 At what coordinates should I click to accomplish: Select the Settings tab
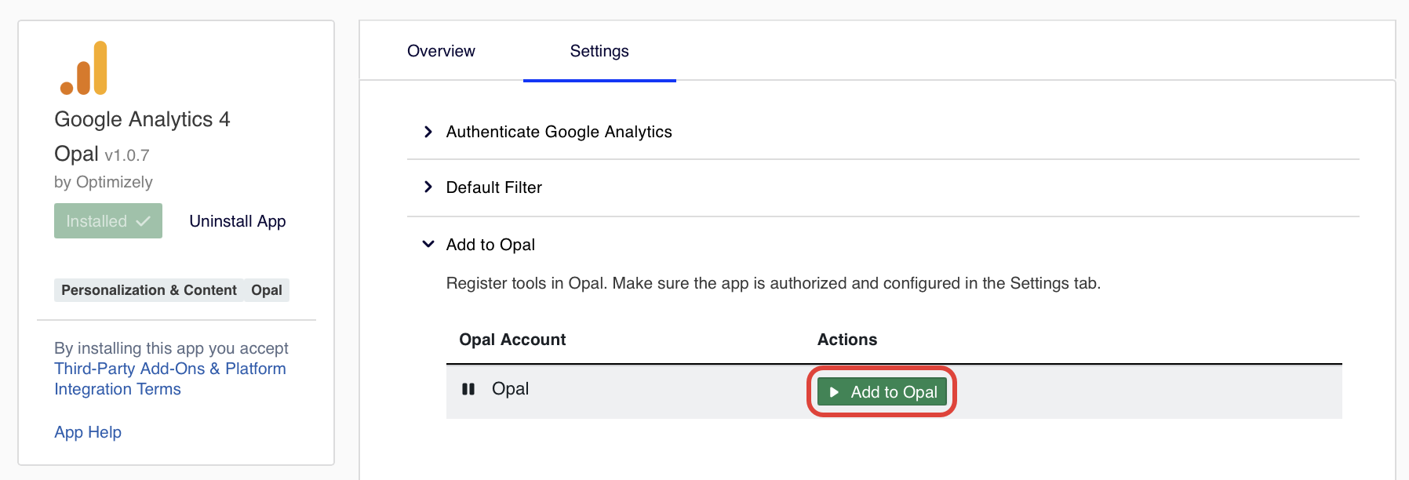[599, 50]
